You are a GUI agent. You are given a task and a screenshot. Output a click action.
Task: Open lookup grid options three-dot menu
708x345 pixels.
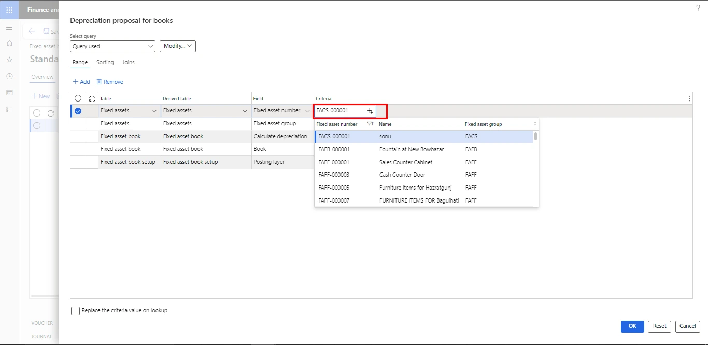[x=535, y=124]
